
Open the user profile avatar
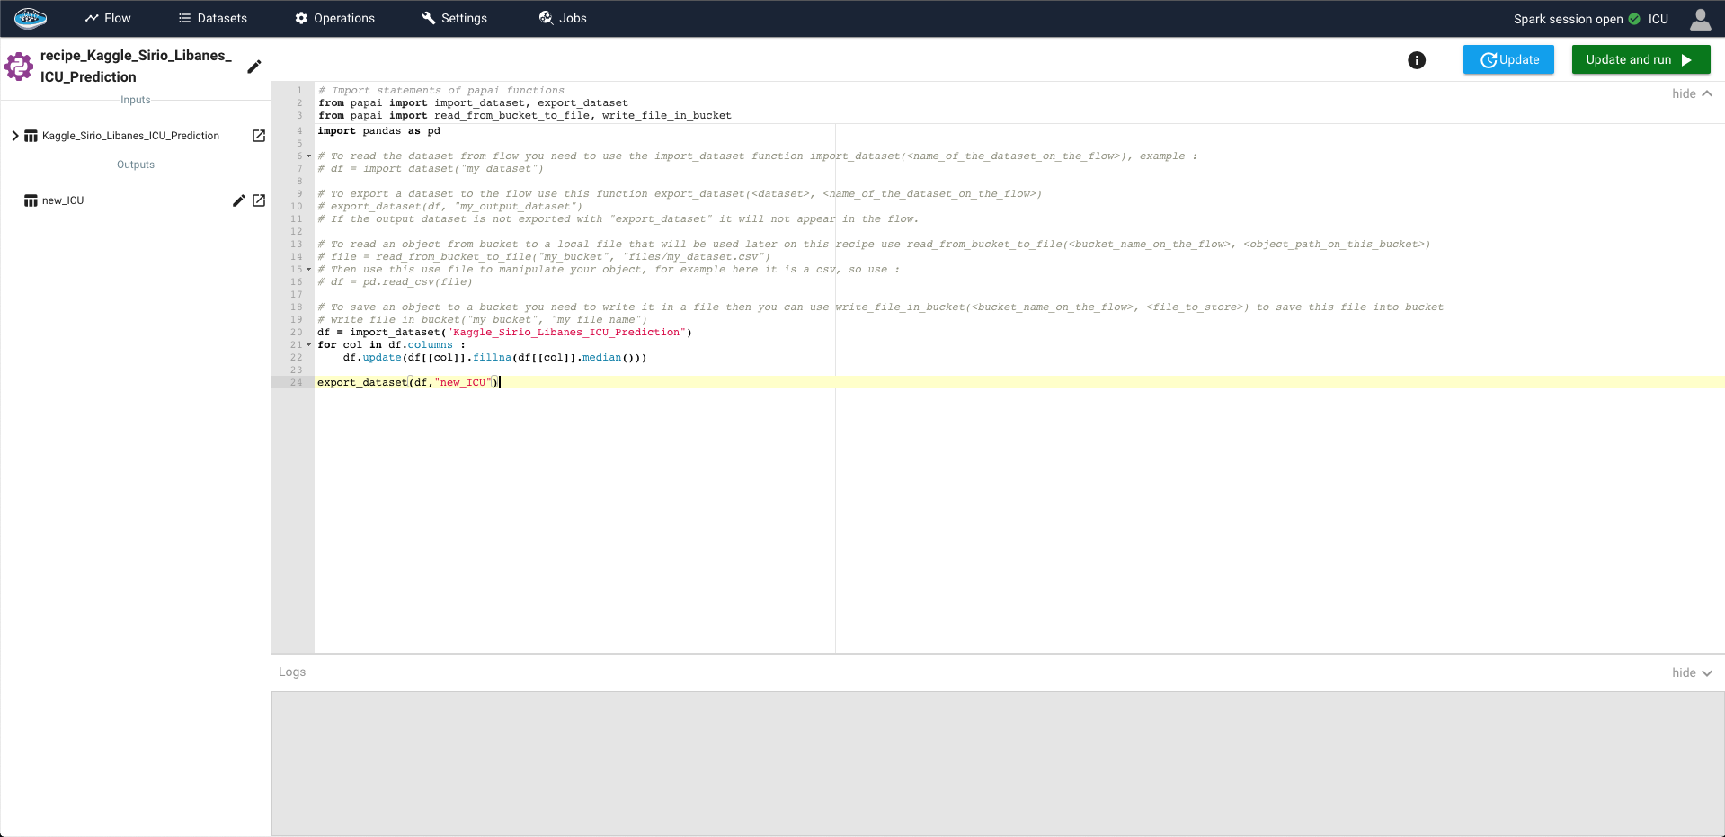coord(1700,19)
